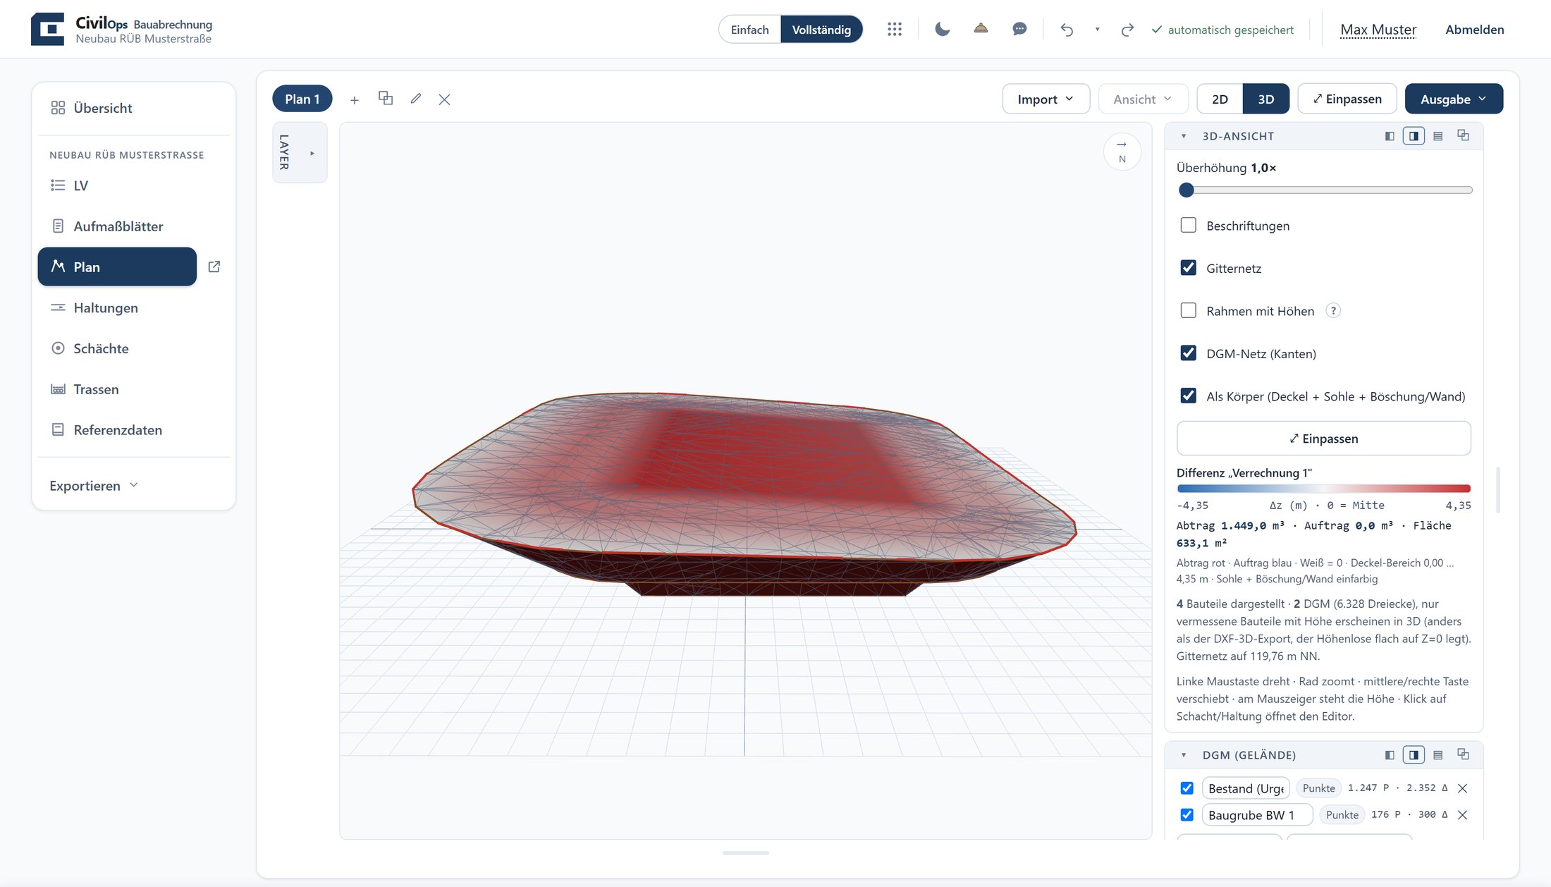Image resolution: width=1551 pixels, height=887 pixels.
Task: Uncheck the Gitternetz checkbox
Action: pyautogui.click(x=1188, y=268)
